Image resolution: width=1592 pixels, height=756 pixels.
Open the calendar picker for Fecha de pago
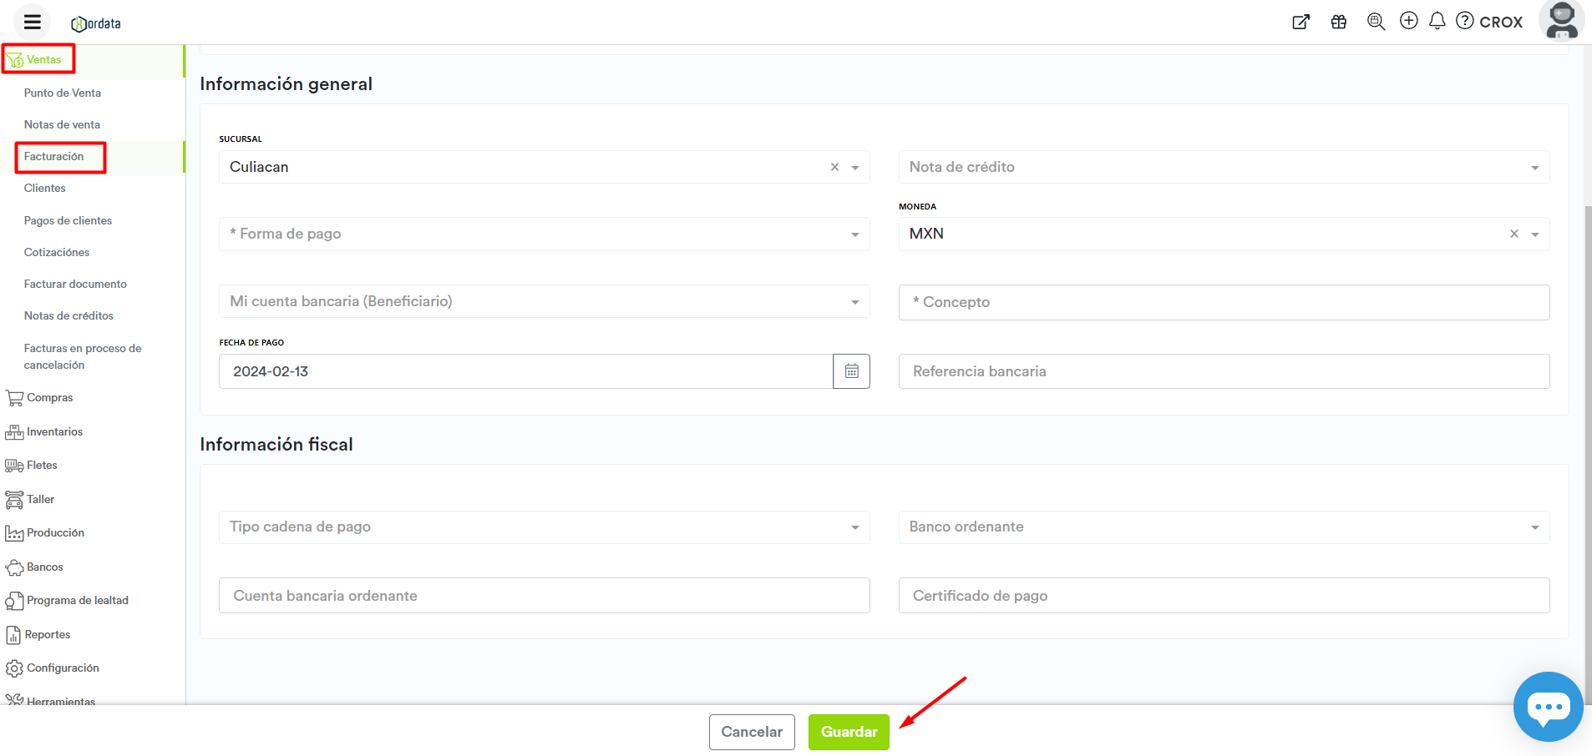pos(851,371)
